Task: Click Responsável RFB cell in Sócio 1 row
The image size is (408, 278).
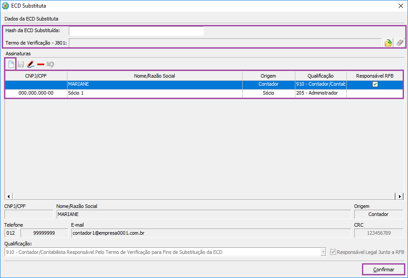Action: (x=375, y=93)
